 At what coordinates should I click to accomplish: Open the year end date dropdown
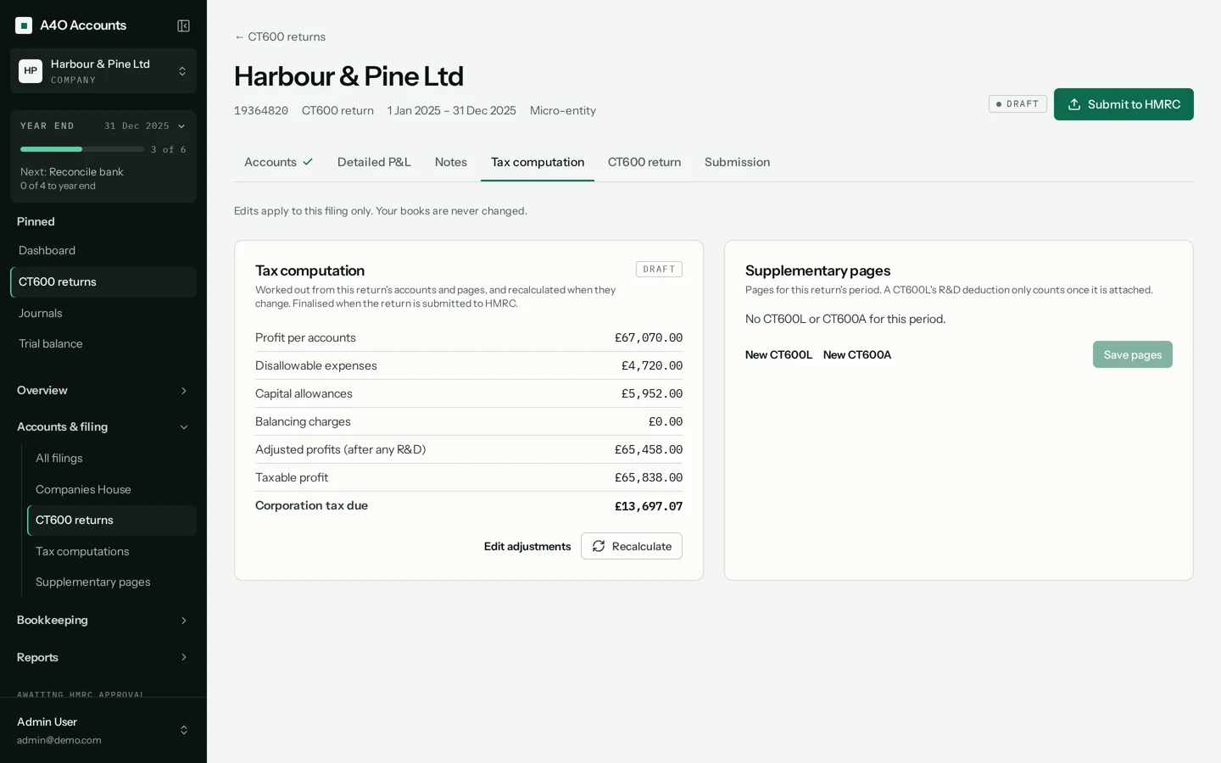(144, 126)
